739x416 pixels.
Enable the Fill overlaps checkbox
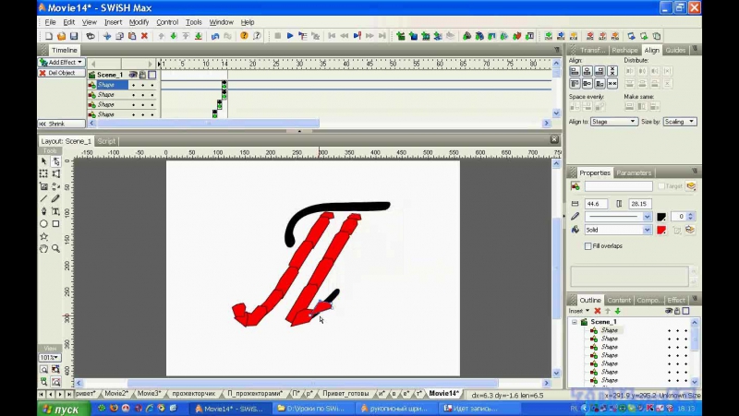click(x=588, y=246)
